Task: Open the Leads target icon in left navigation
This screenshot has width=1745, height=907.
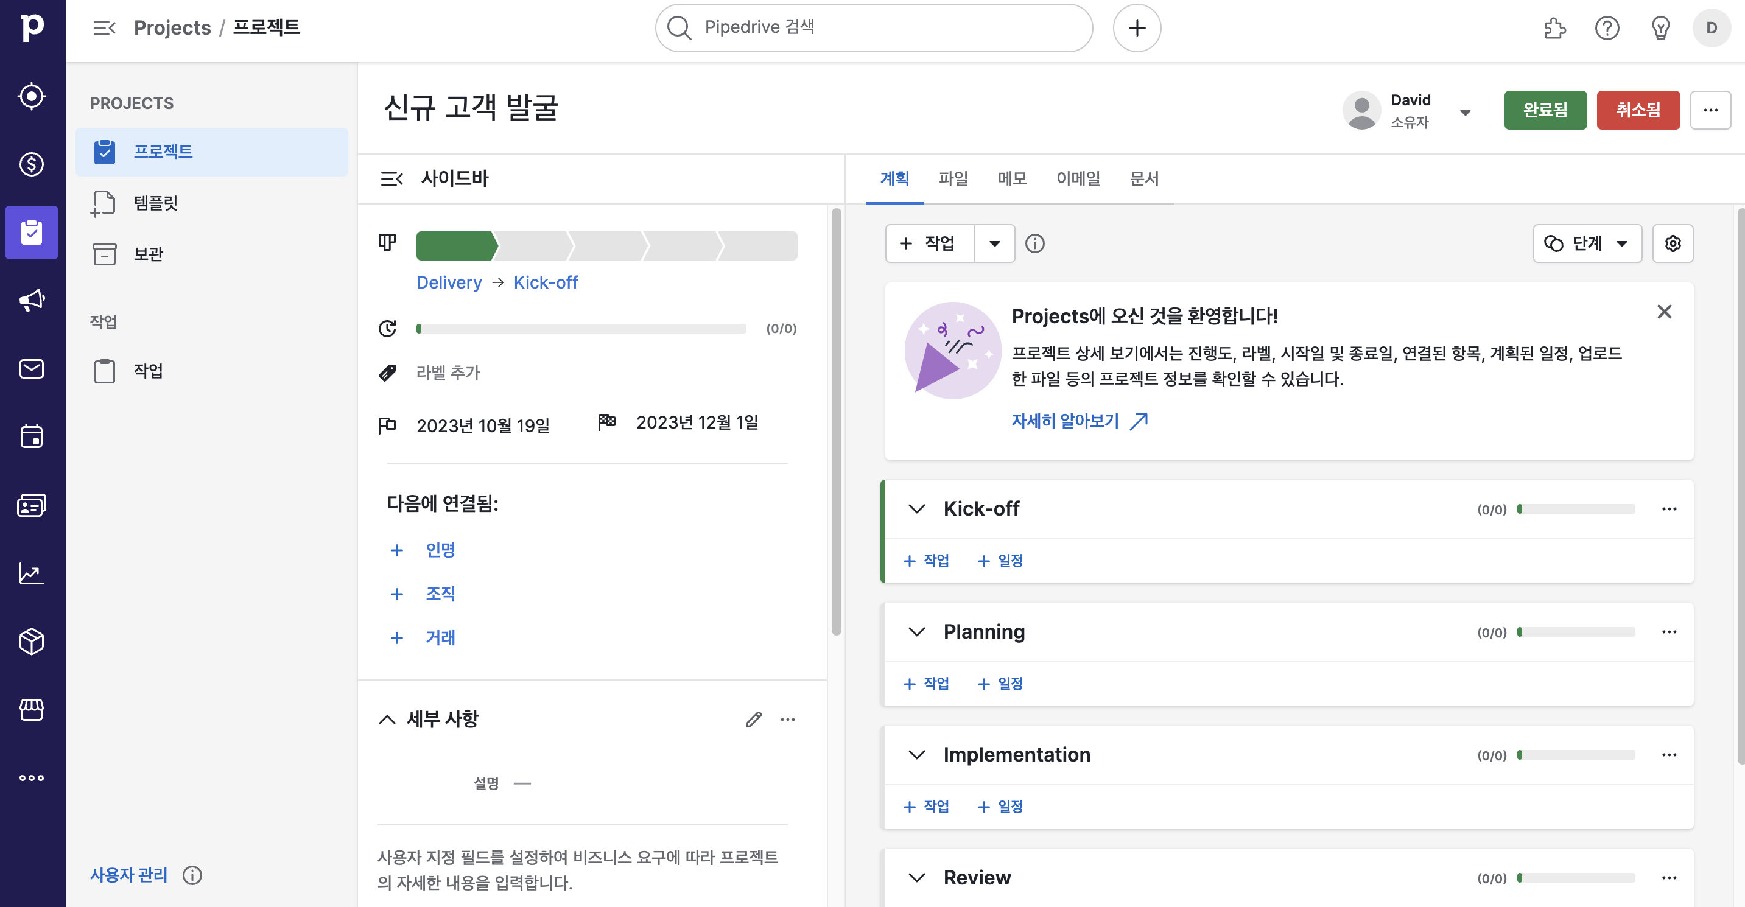Action: 32,96
